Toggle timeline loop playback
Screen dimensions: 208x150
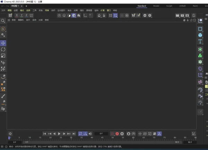80,134
